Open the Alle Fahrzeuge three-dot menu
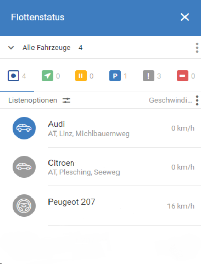 [x=197, y=48]
